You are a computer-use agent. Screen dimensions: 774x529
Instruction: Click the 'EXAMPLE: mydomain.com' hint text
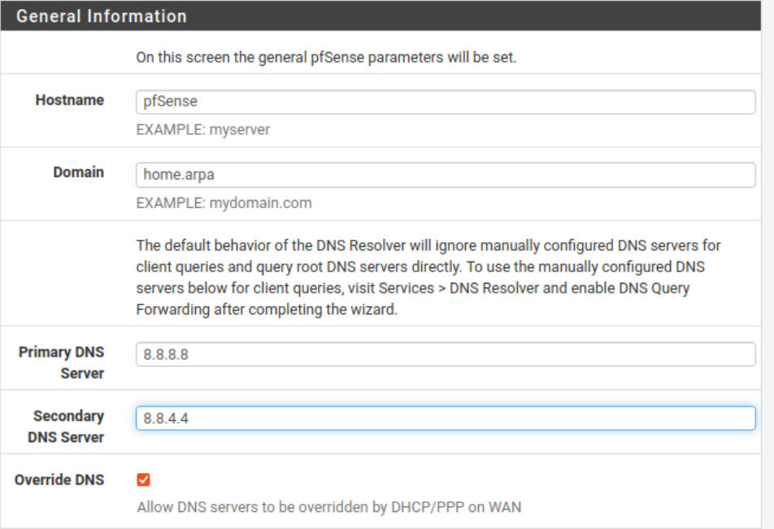pyautogui.click(x=224, y=203)
